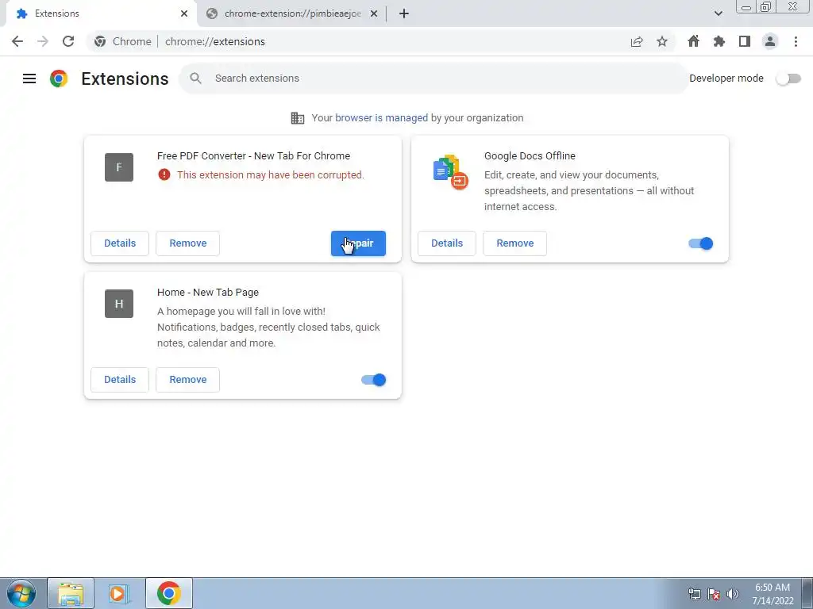Open Windows Media Player from the taskbar

(x=119, y=593)
